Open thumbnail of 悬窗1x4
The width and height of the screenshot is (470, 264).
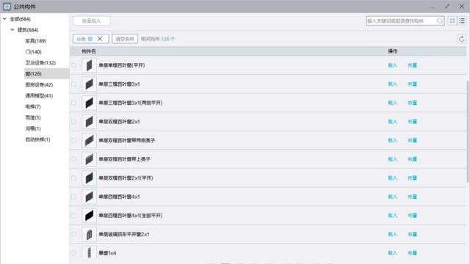(x=89, y=252)
